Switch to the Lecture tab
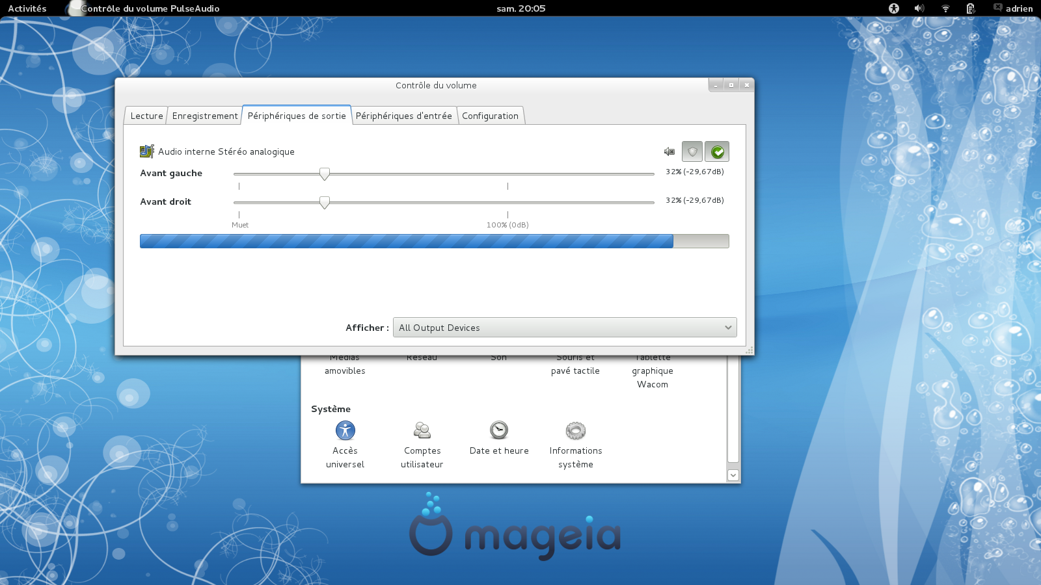1041x585 pixels. (146, 116)
